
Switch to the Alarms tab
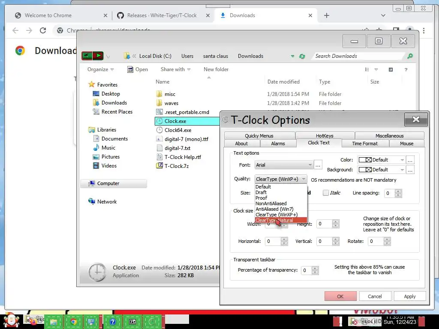[x=278, y=144]
